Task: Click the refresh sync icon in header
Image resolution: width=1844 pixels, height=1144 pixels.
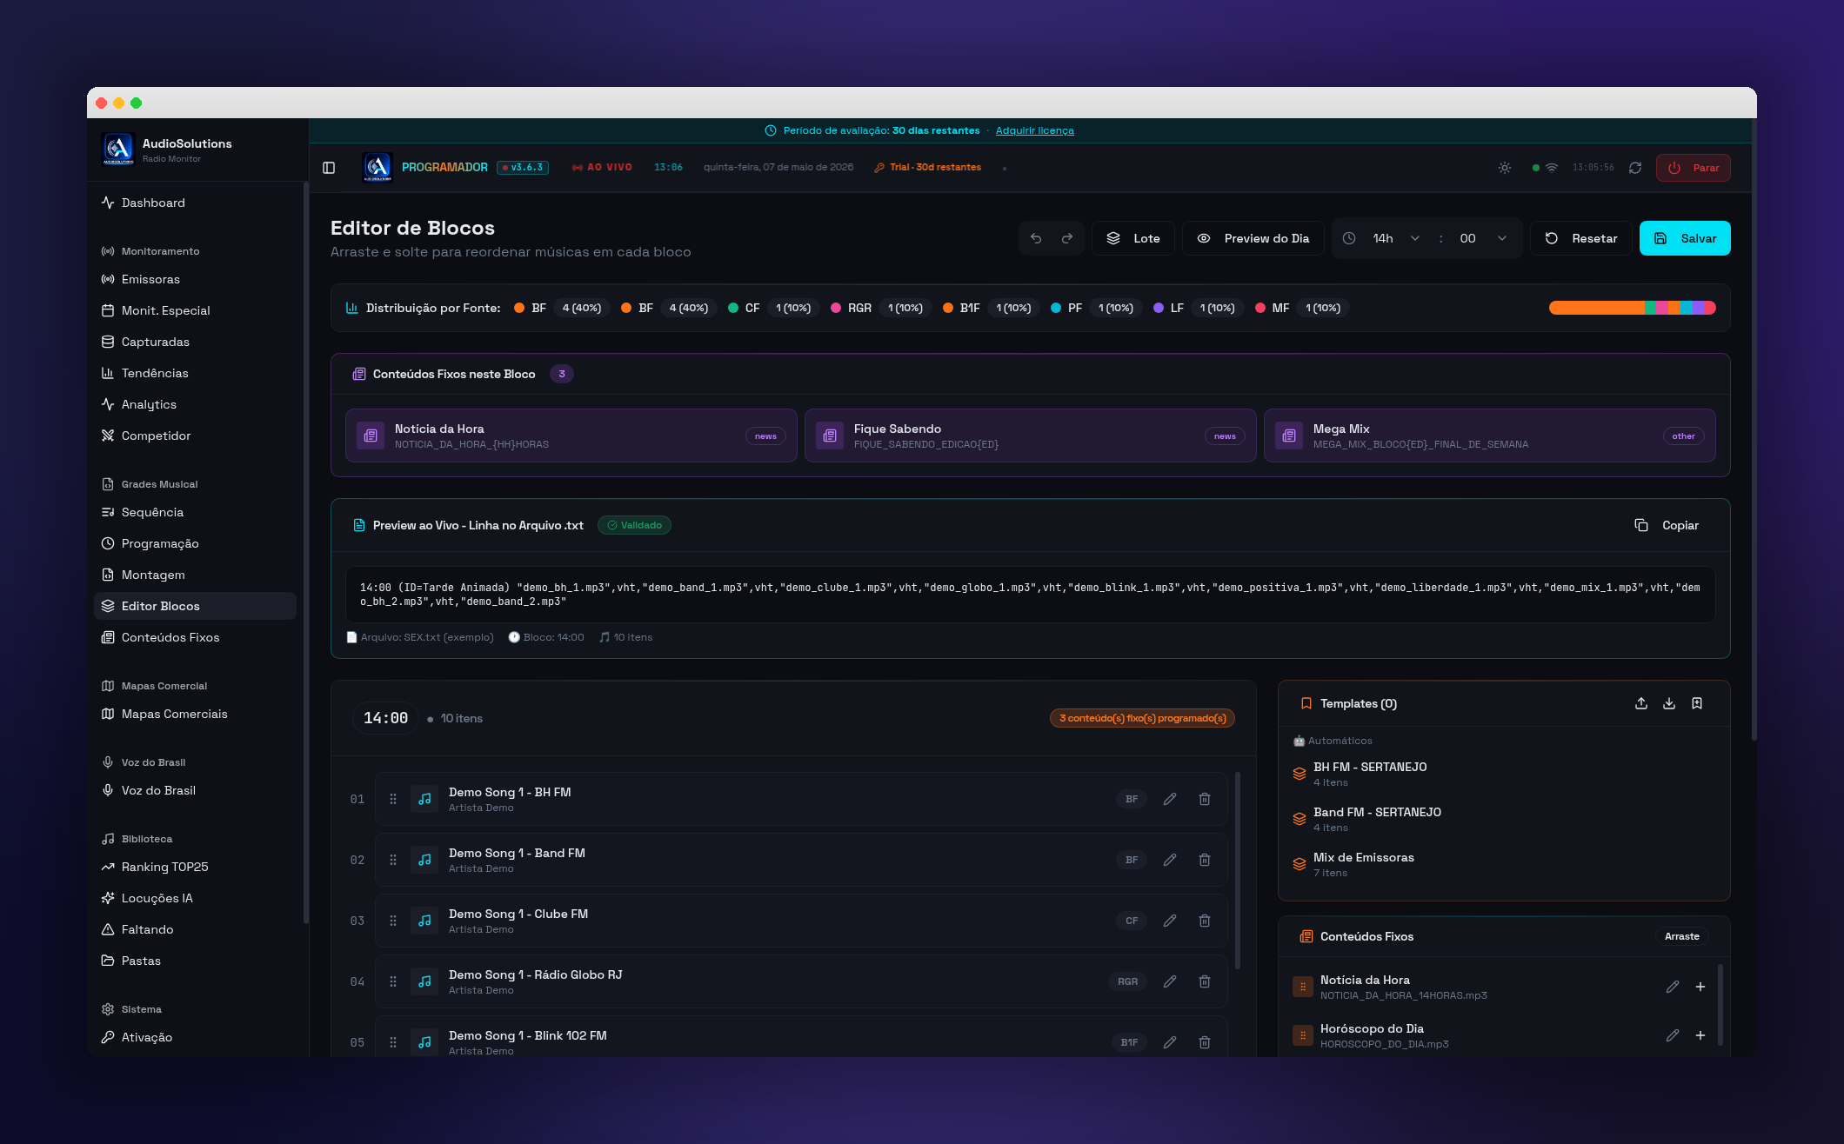Action: [1635, 168]
